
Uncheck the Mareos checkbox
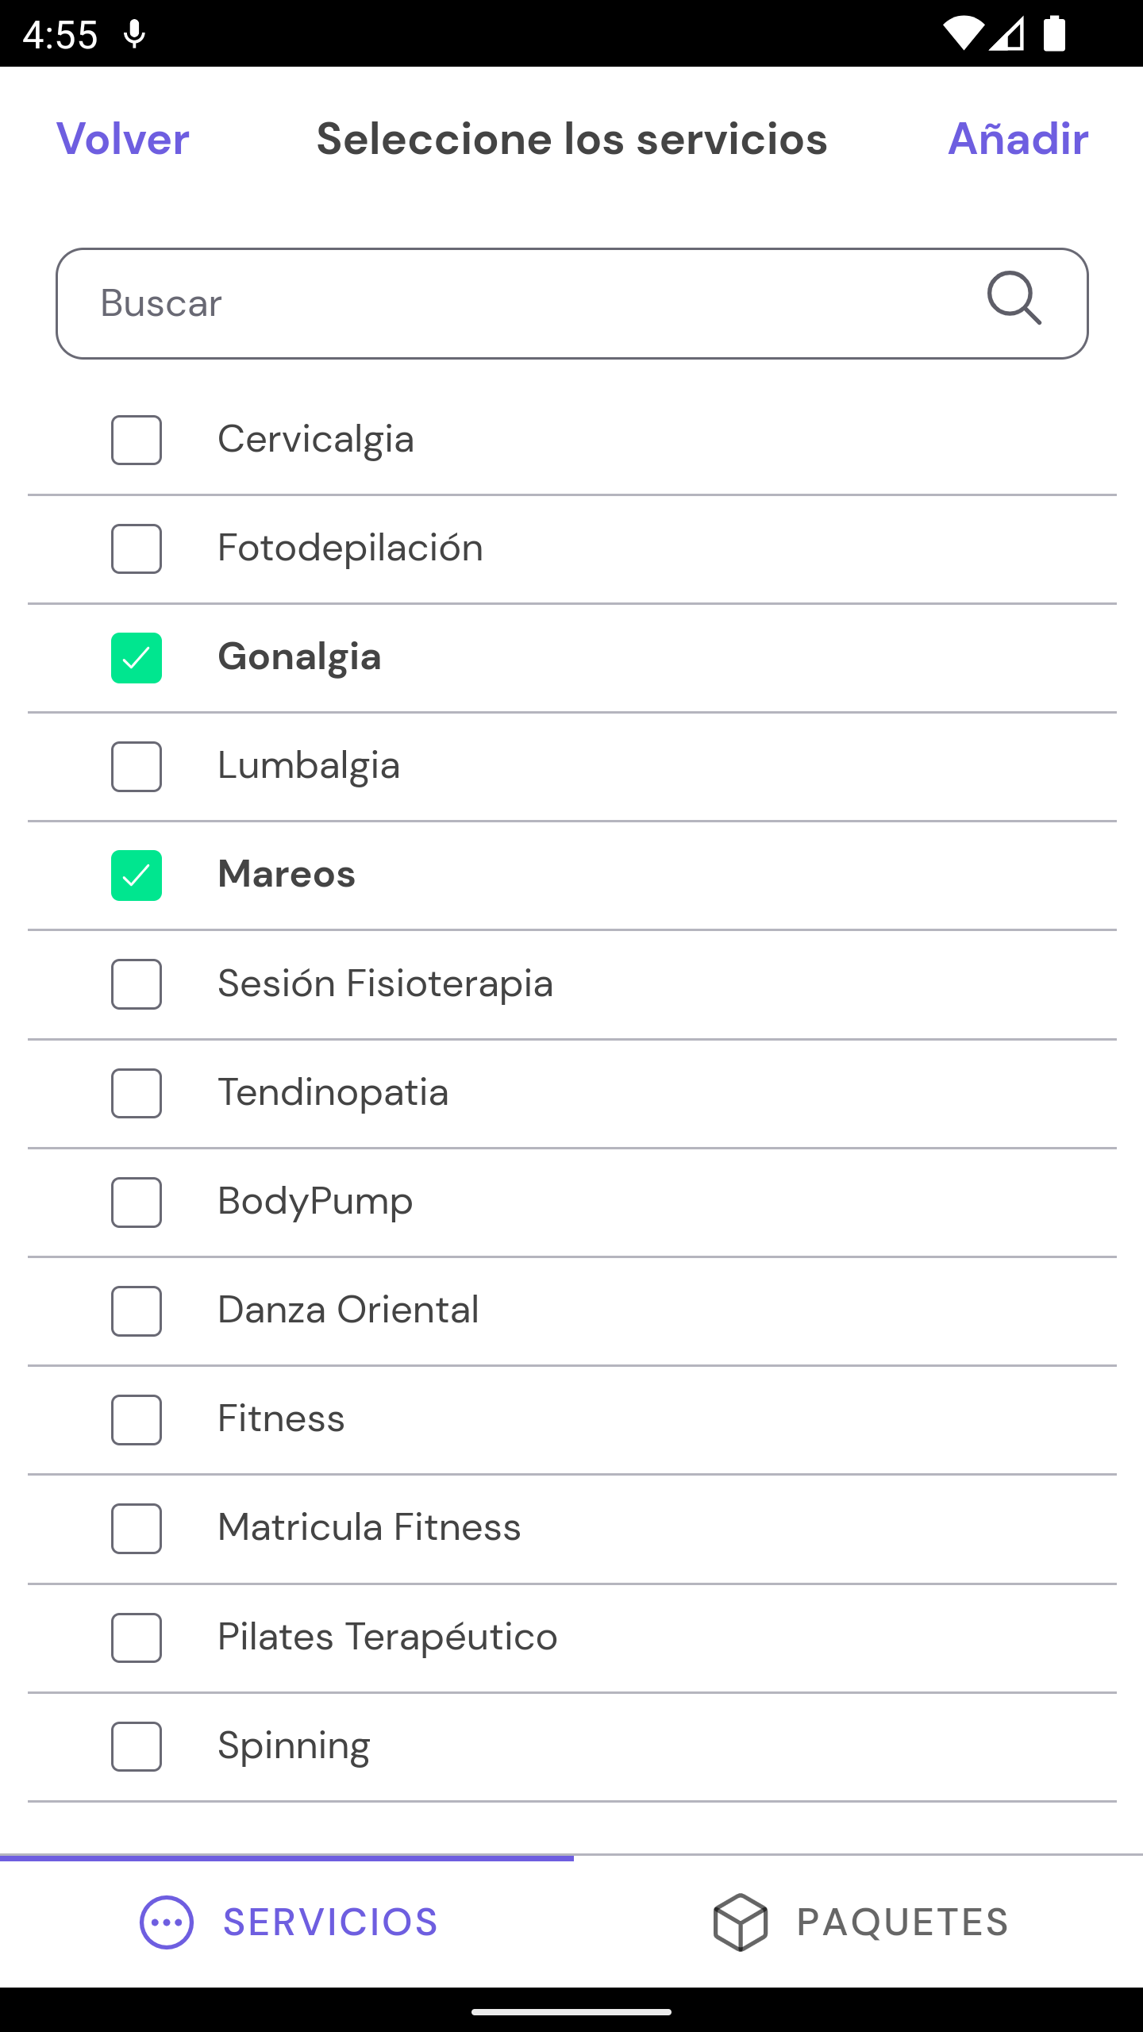tap(137, 876)
